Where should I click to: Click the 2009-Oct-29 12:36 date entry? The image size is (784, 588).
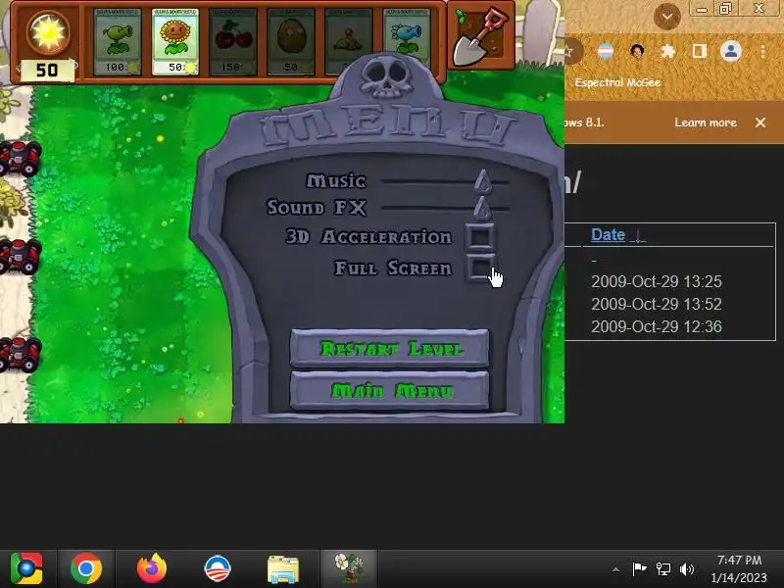click(657, 326)
